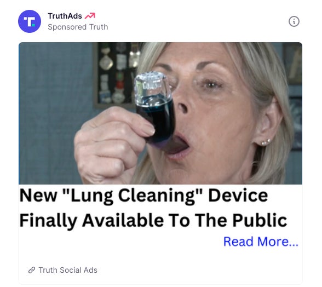322x287 pixels.
Task: Click the chain link icon
Action: [32, 270]
